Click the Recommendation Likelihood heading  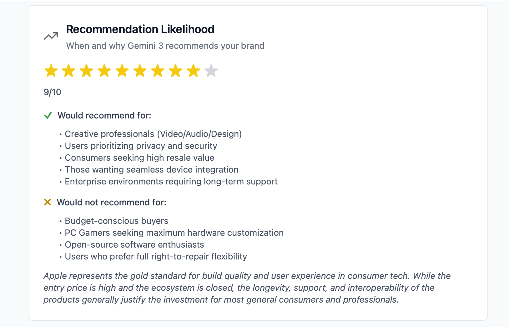click(140, 29)
